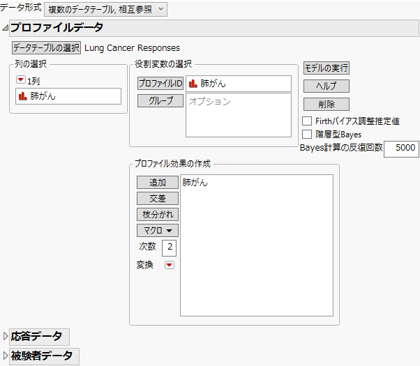Click the データテーブルの選択 button
420x366 pixels.
(45, 48)
